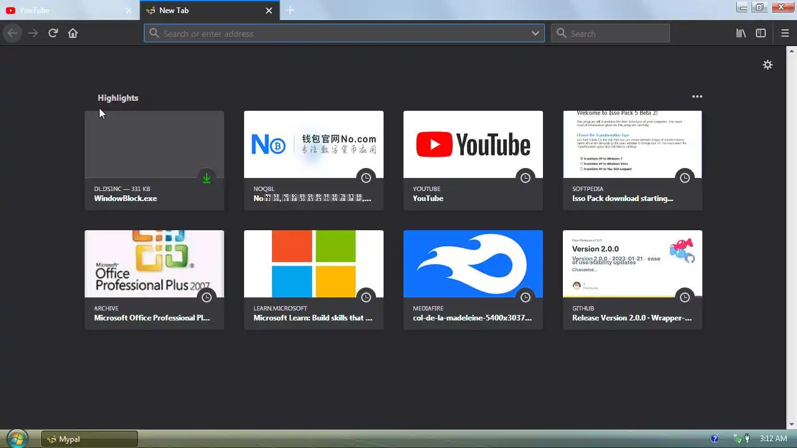Click history clock icon on Mediafire card
The width and height of the screenshot is (797, 448).
click(x=526, y=297)
